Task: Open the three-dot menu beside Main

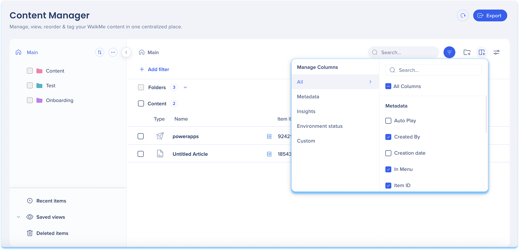Action: (113, 52)
